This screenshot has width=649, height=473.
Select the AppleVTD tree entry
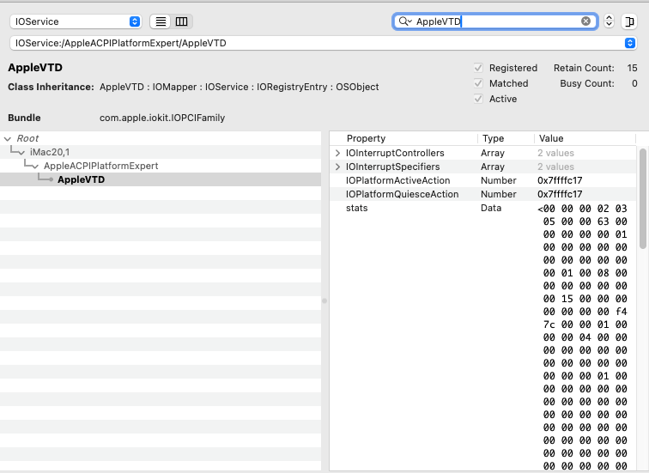coord(161,179)
